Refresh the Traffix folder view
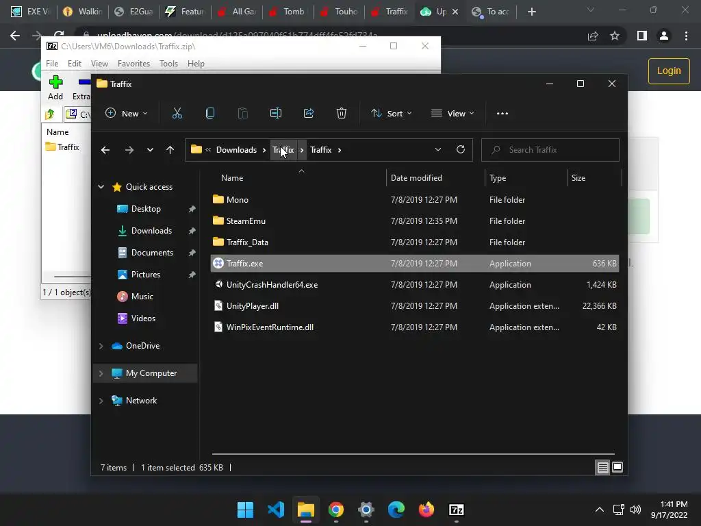Image resolution: width=701 pixels, height=526 pixels. click(x=461, y=149)
